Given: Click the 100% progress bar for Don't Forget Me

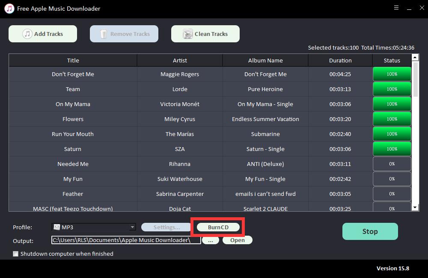Looking at the screenshot, I should pos(392,74).
